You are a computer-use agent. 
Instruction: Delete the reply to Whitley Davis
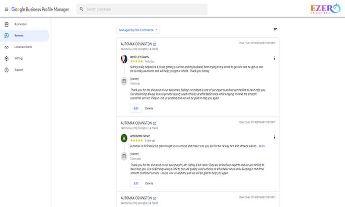click(x=149, y=108)
